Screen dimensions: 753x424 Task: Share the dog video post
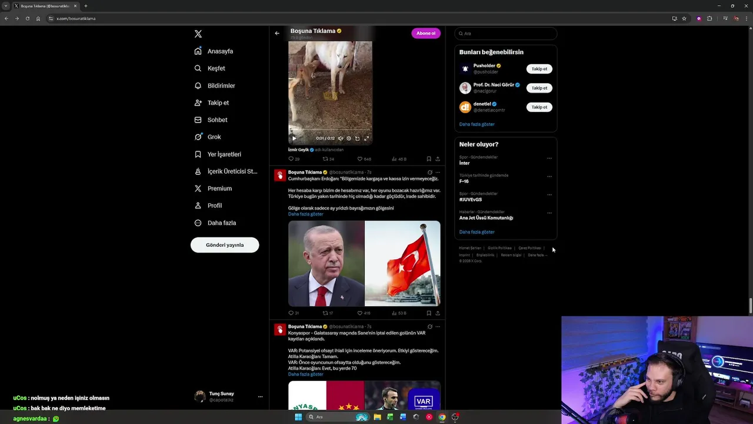pyautogui.click(x=438, y=159)
